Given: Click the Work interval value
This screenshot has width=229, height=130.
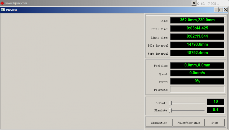Looking at the screenshot, I should [197, 53].
